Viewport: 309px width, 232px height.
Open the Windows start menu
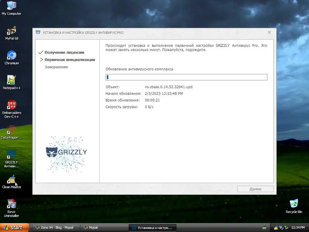pos(14,227)
